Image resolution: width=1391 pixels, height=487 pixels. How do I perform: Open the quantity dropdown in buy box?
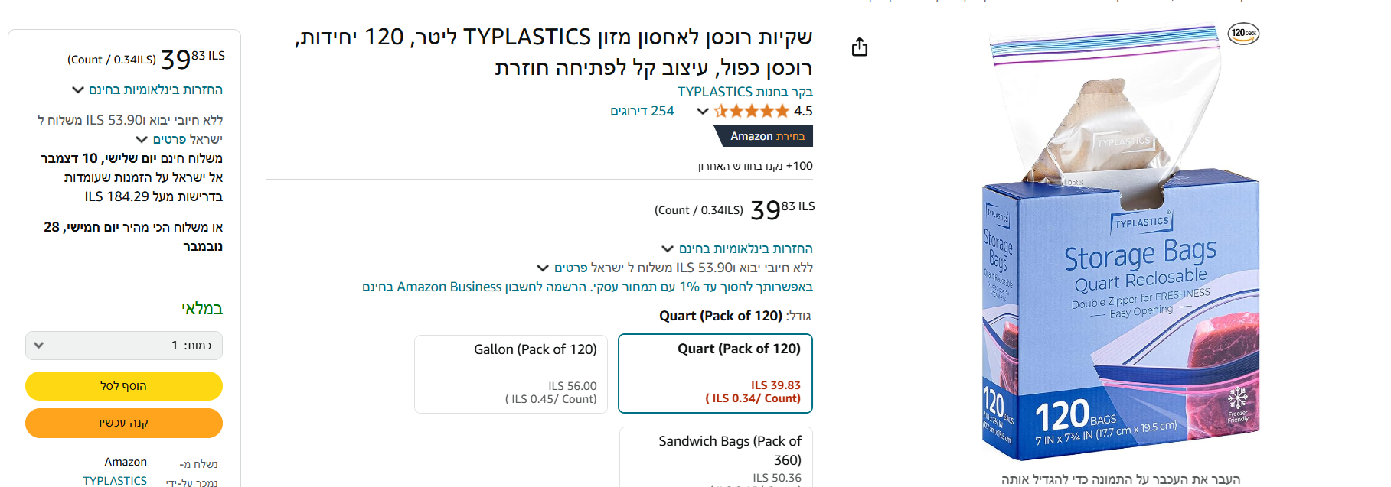coord(124,346)
